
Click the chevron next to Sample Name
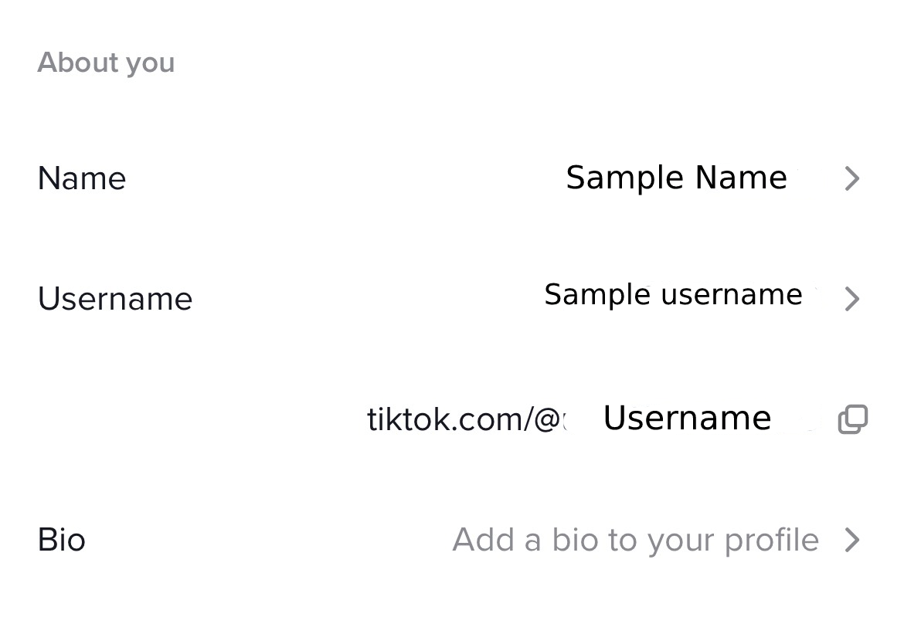pos(851,178)
